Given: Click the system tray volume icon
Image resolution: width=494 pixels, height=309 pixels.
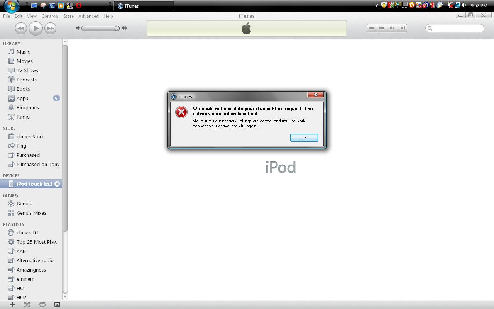Looking at the screenshot, I should pos(464,5).
